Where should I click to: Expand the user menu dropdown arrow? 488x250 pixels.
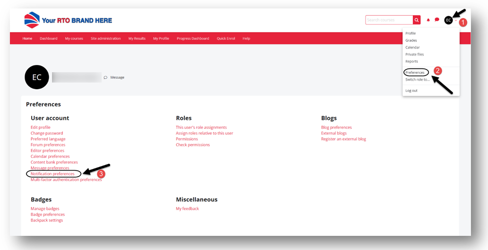coord(456,20)
